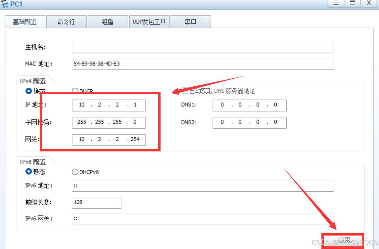379x249 pixels.
Task: Click the 主机名 input field
Action: (203, 47)
